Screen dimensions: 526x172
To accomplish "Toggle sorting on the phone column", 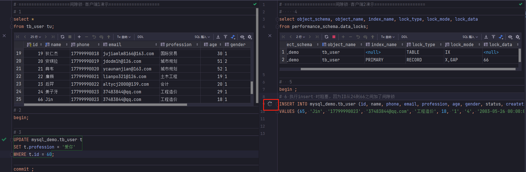I will (x=99, y=45).
